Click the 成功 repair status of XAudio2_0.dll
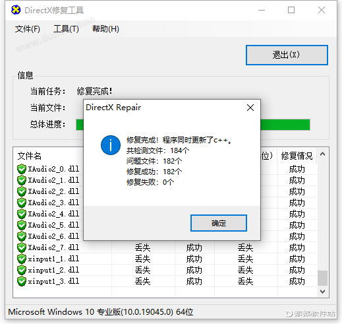This screenshot has height=324, width=342. [297, 170]
